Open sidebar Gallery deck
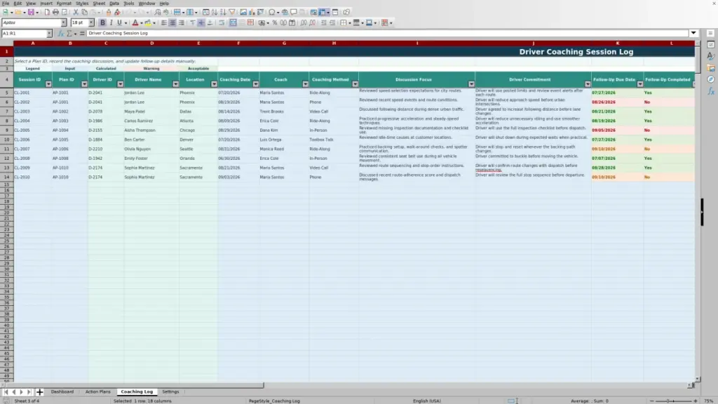This screenshot has width=718, height=404. (x=711, y=68)
